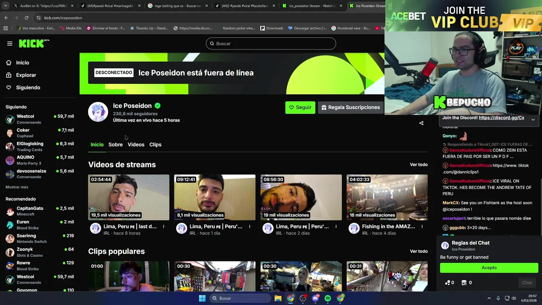The image size is (542, 305).
Task: Open Coker channel in Siguiendo list
Action: click(40, 133)
